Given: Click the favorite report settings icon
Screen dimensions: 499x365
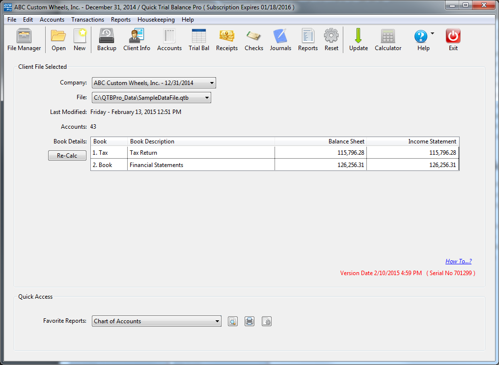Looking at the screenshot, I should pyautogui.click(x=267, y=321).
